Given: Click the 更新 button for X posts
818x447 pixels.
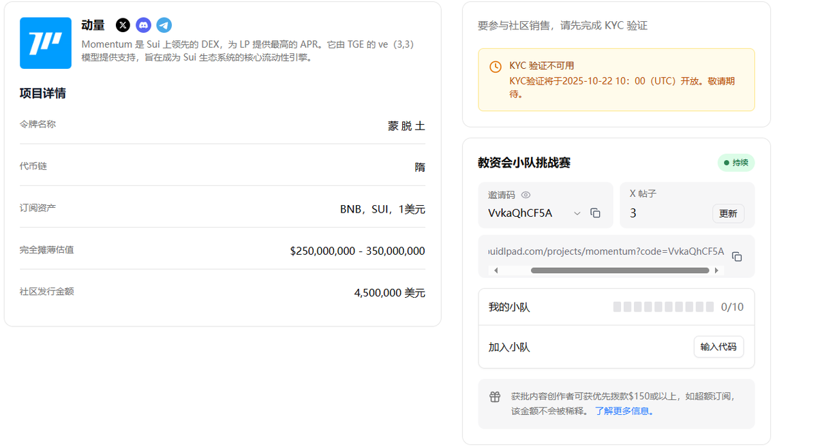Looking at the screenshot, I should pos(728,213).
